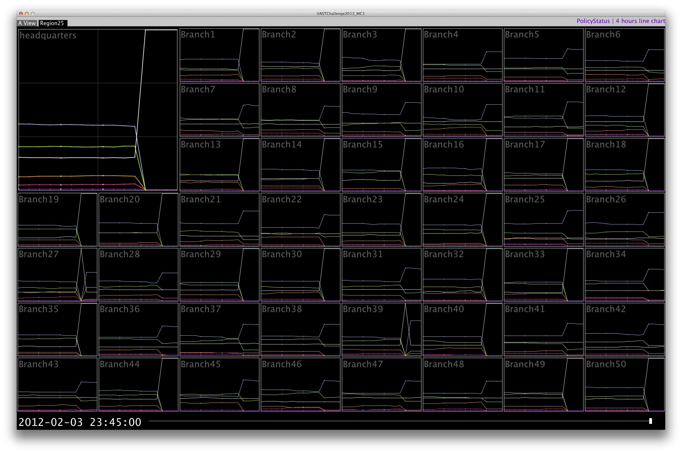Open the Branch9 line chart
The width and height of the screenshot is (682, 453).
[382, 110]
